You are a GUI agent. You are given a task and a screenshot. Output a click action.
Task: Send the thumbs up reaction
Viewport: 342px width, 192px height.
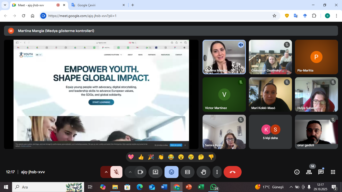click(x=141, y=157)
